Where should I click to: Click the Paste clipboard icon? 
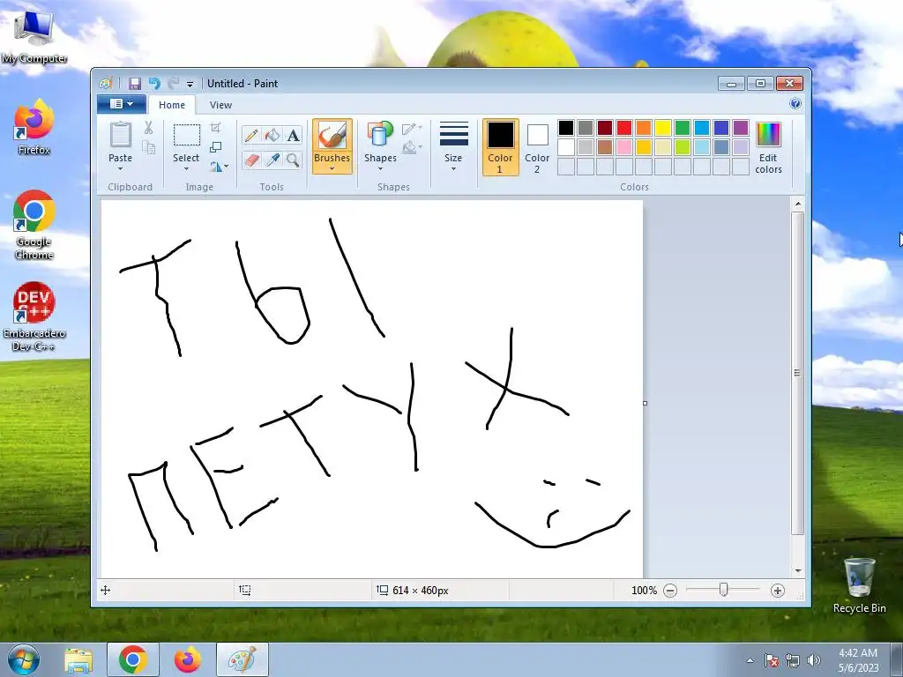pyautogui.click(x=120, y=135)
